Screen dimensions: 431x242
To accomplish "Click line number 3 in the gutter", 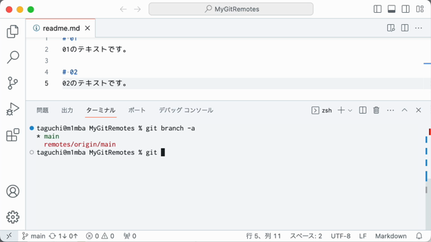I will tap(46, 61).
